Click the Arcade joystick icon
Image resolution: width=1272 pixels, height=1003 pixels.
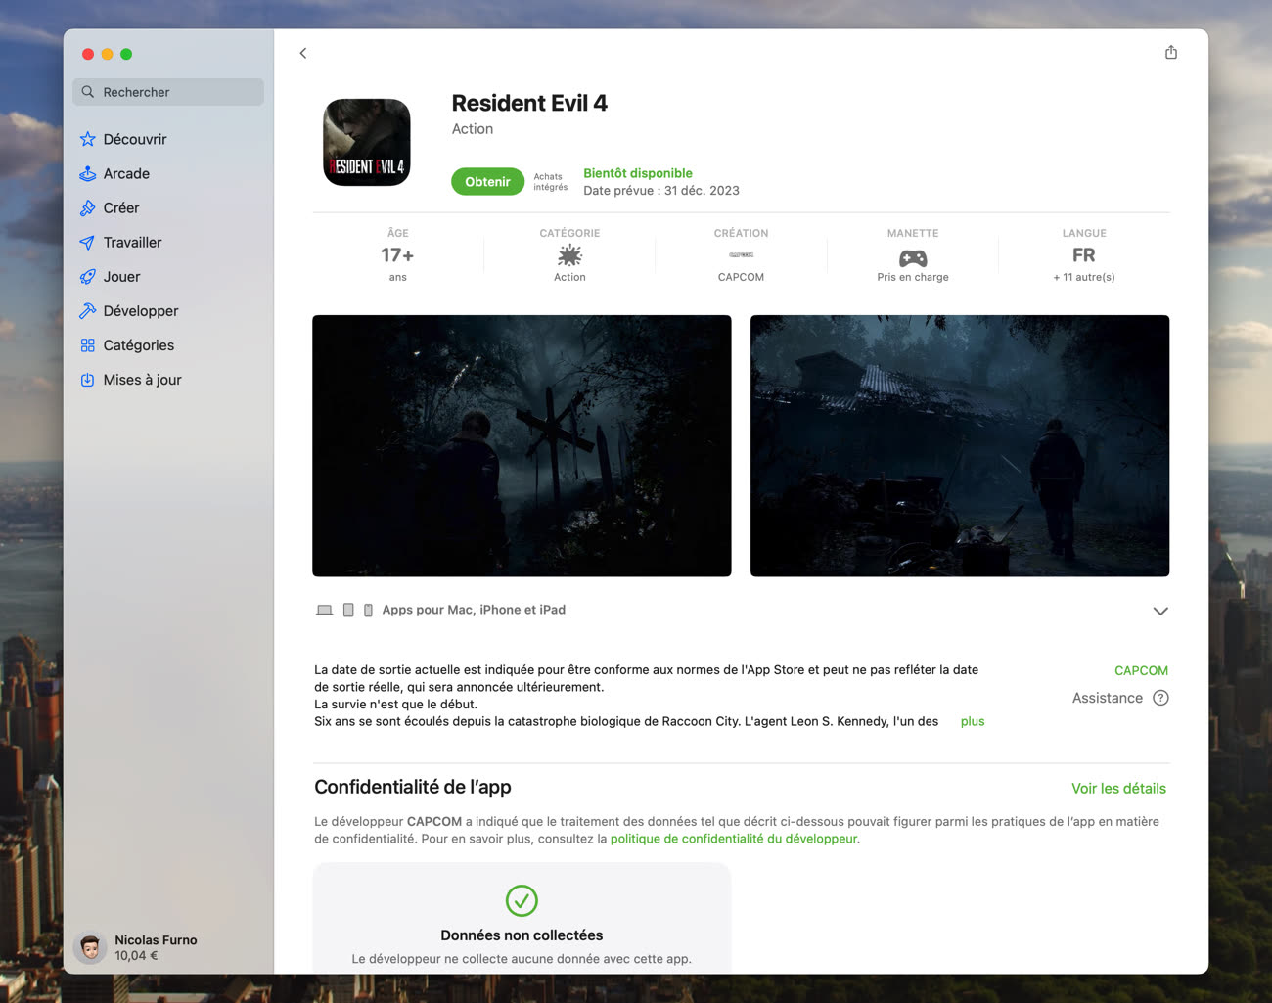click(88, 173)
